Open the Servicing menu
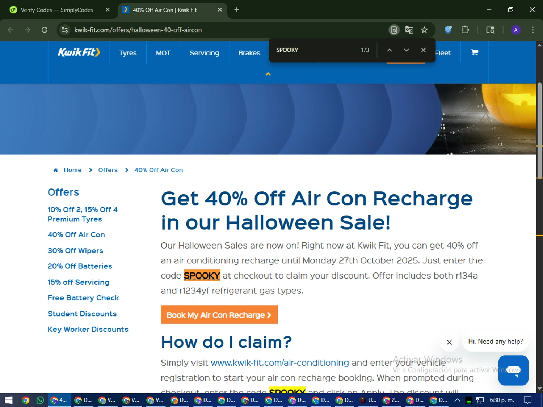Screen dimensions: 543x407 pos(204,53)
